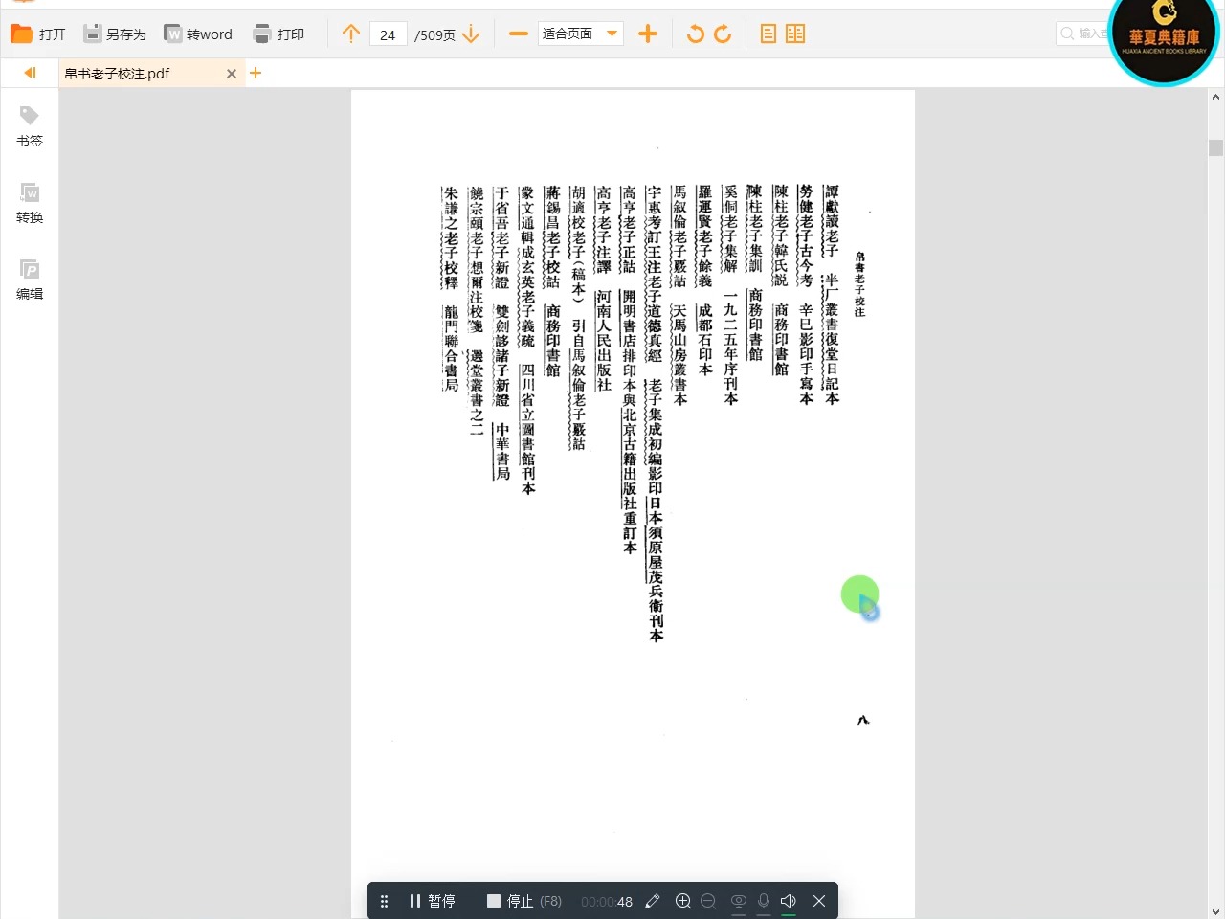Select the 帛书老子校注.pdf tab
The height and width of the screenshot is (919, 1225).
click(x=151, y=74)
